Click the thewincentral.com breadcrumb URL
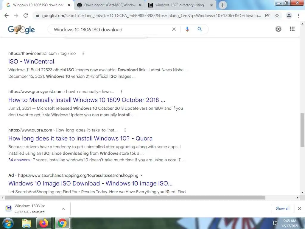This screenshot has height=229, width=305. click(x=42, y=53)
